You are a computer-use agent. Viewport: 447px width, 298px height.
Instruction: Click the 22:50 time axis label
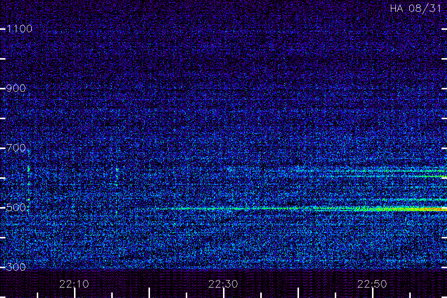[372, 284]
